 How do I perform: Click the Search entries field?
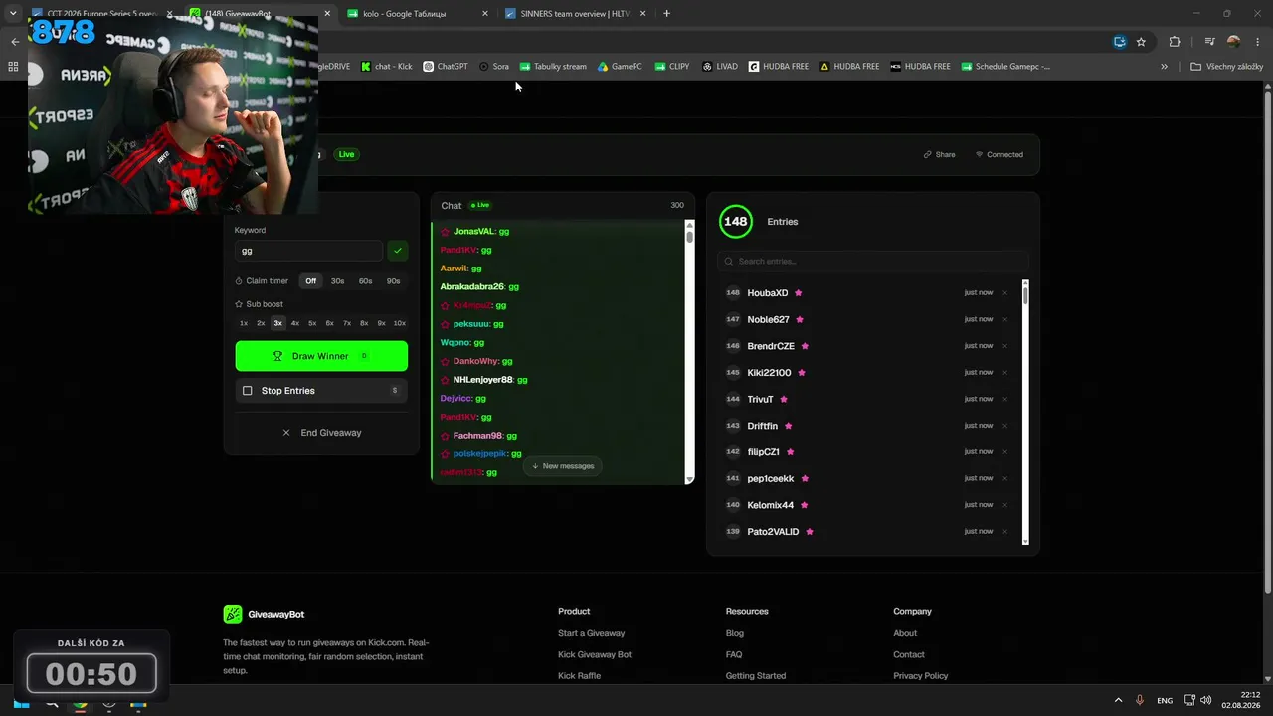coord(873,262)
